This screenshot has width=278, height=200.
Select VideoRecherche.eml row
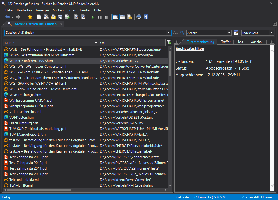[x=86, y=112]
